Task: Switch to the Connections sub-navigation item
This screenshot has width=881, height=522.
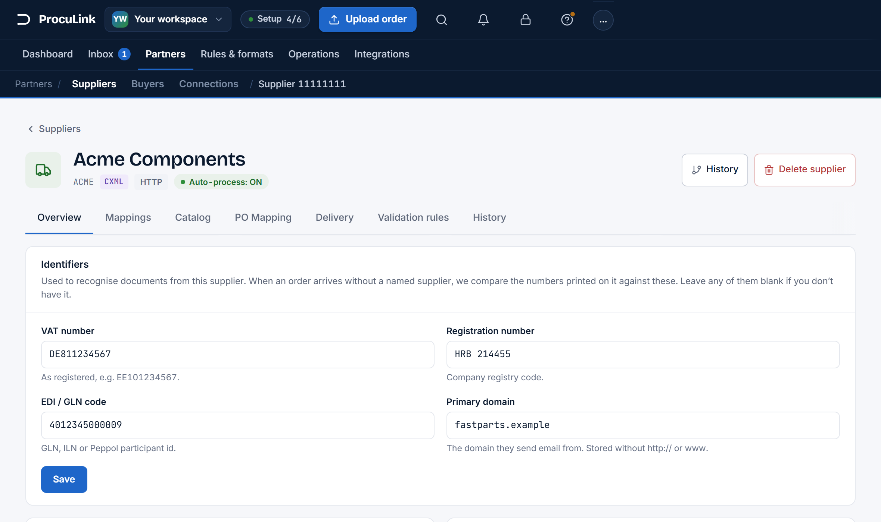Action: tap(209, 84)
